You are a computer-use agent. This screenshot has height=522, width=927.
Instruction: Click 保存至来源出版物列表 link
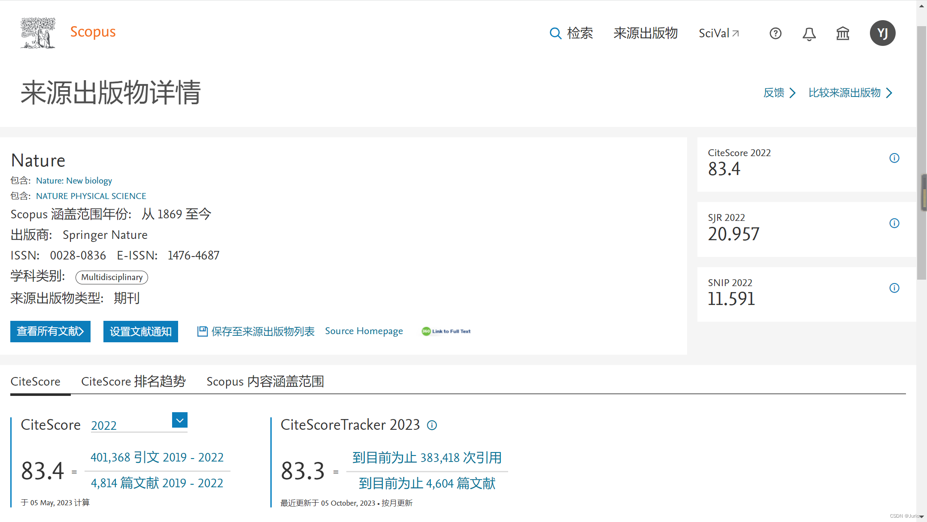256,332
